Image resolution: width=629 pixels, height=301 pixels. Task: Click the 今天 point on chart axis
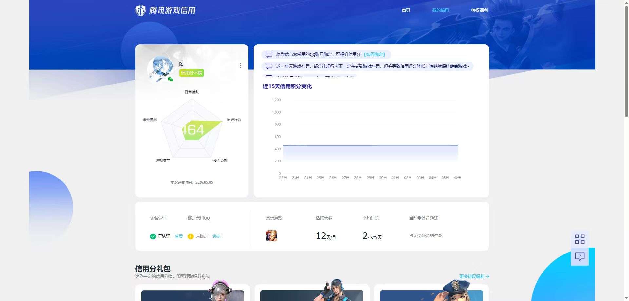click(x=458, y=178)
